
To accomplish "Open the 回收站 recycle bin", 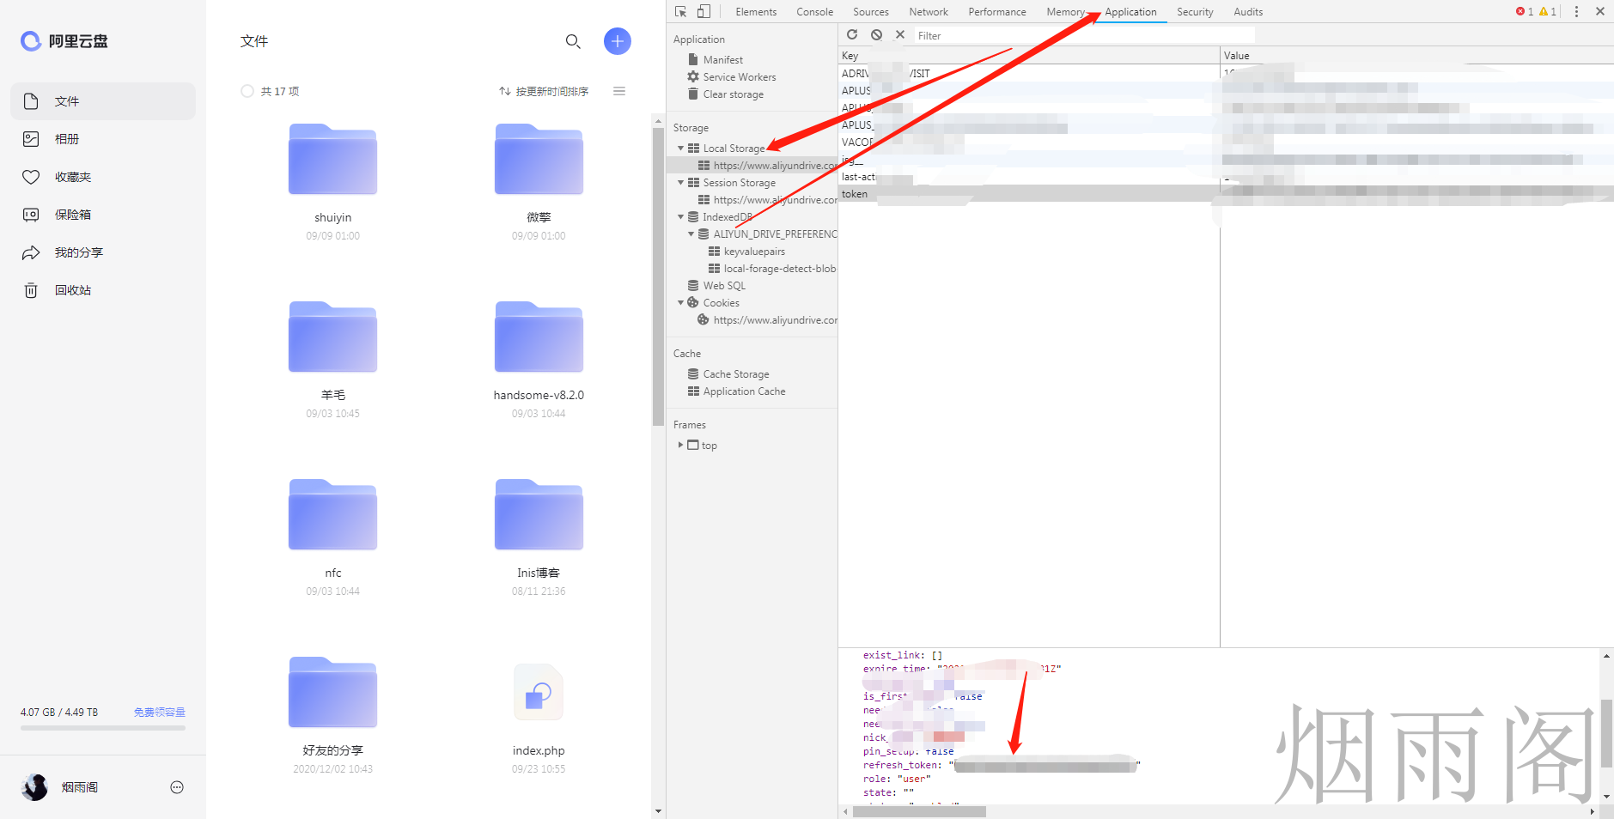I will pyautogui.click(x=103, y=290).
